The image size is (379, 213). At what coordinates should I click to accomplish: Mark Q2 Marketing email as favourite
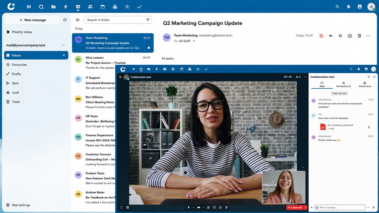click(340, 36)
